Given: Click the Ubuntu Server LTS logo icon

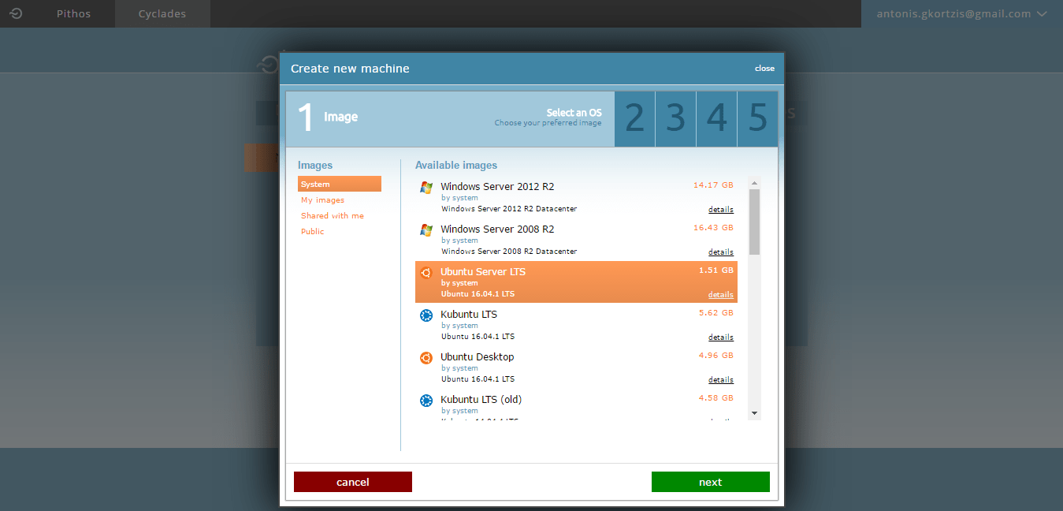Looking at the screenshot, I should coord(426,273).
